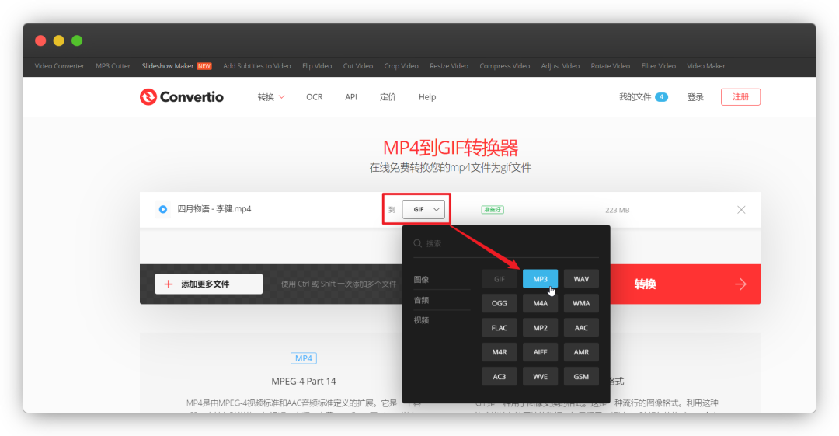
Task: Click the 搜索 format search field
Action: (x=506, y=244)
